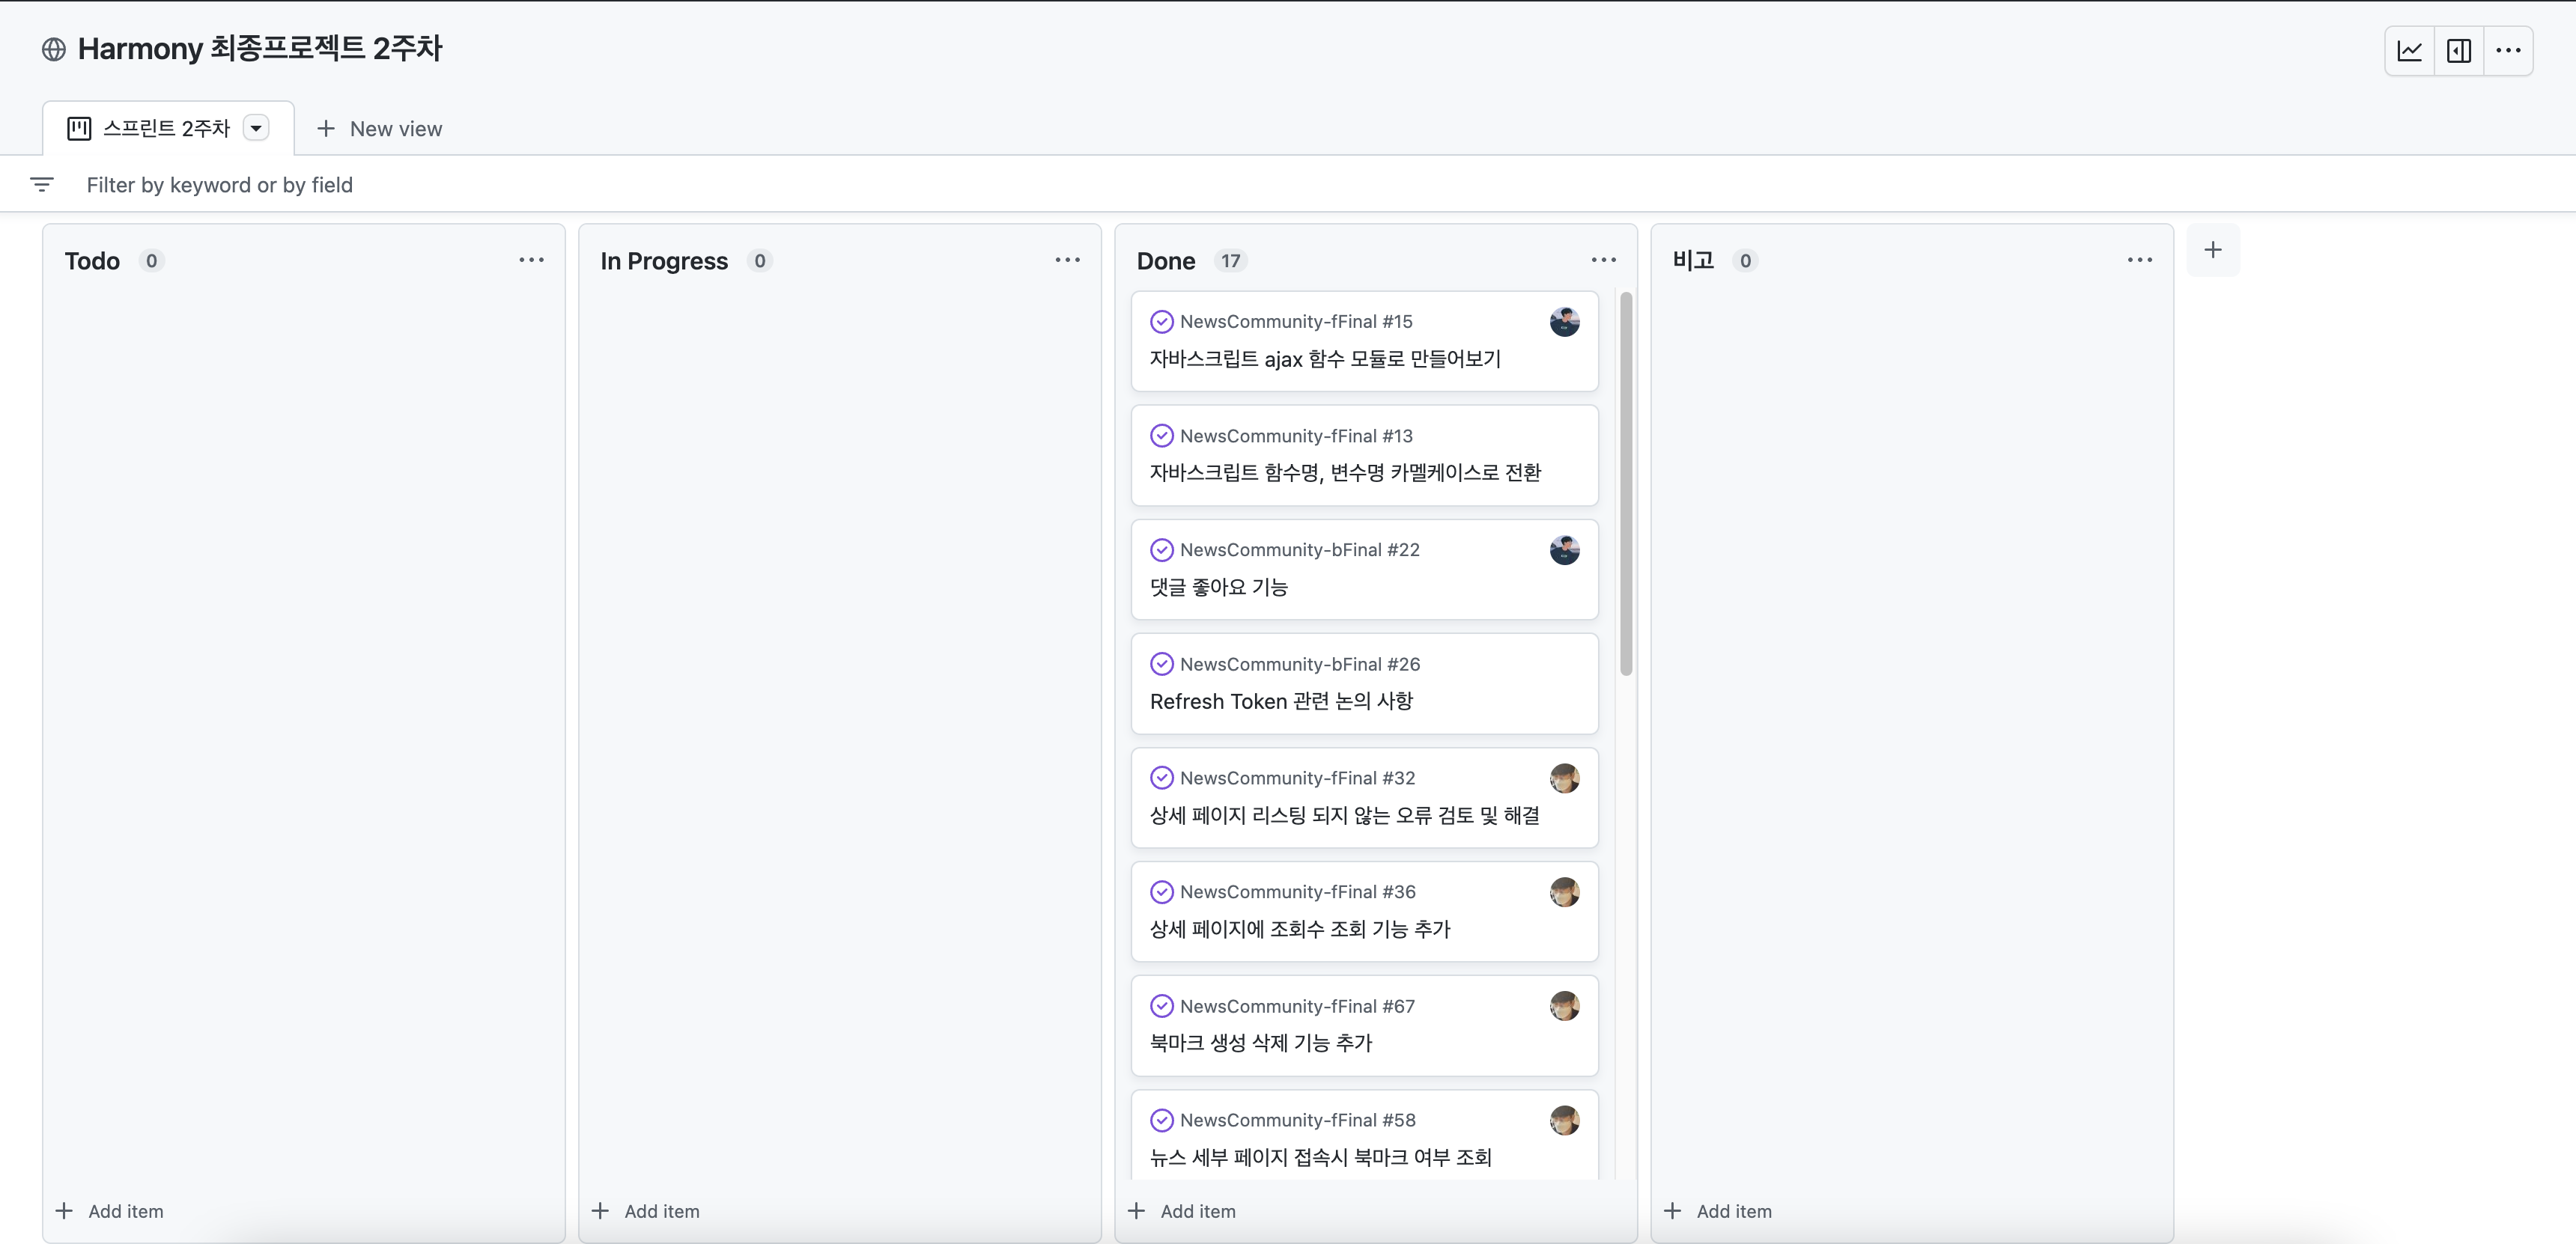This screenshot has height=1244, width=2576.
Task: Open the Todo column options kebab menu
Action: [531, 260]
